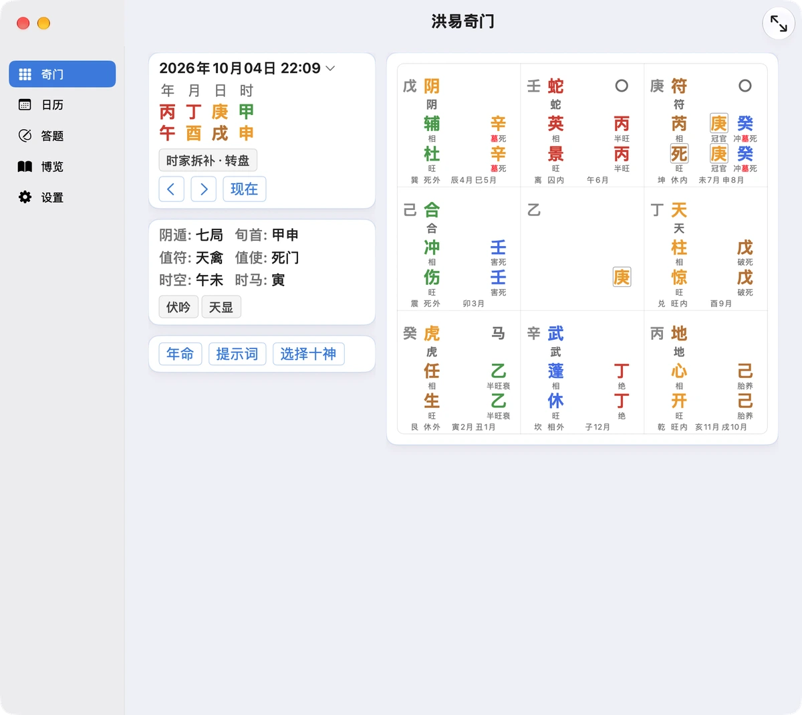Image resolution: width=802 pixels, height=715 pixels.
Task: Open the 奇门 sidebar section
Action: [x=62, y=74]
